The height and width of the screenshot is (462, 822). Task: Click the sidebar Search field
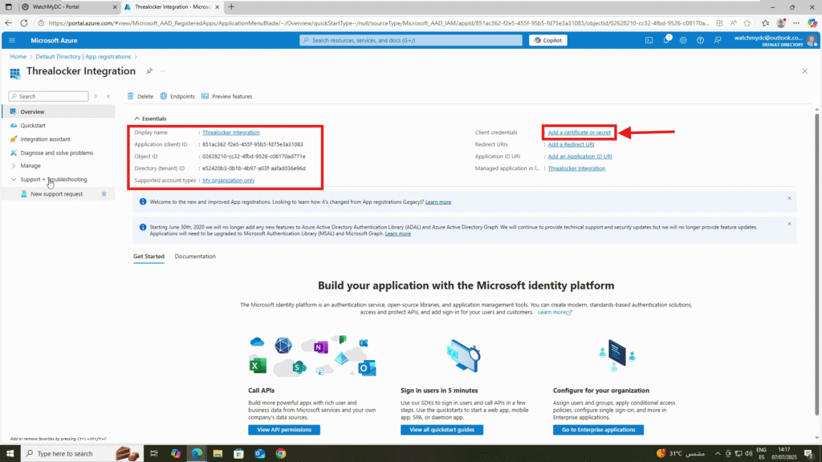(x=49, y=96)
